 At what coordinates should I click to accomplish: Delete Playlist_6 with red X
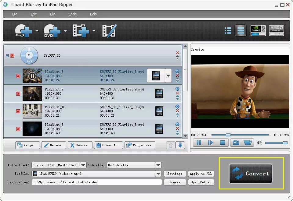[177, 128]
